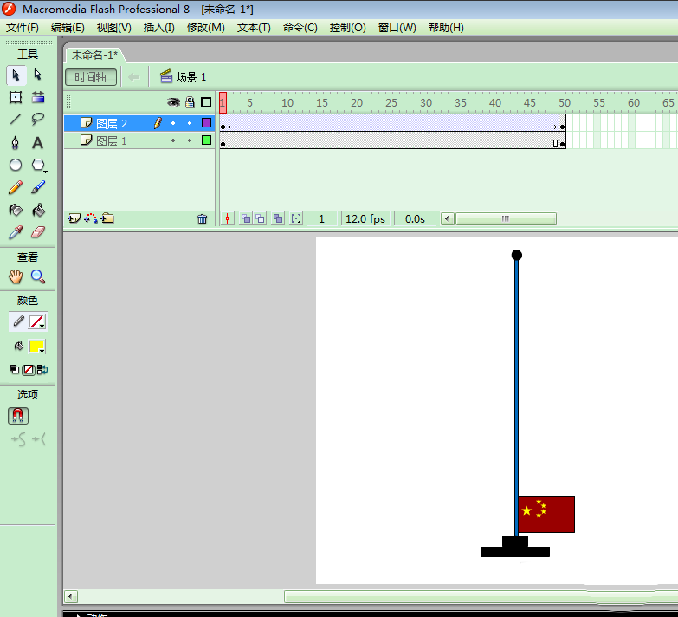The height and width of the screenshot is (617, 678).
Task: Select the 图层 1 layer row
Action: pos(139,140)
